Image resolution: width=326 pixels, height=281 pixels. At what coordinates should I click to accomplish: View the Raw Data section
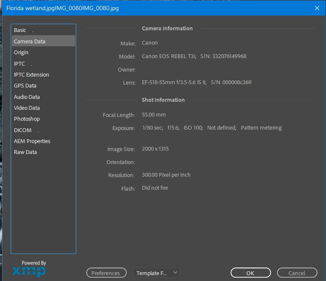[x=43, y=152]
